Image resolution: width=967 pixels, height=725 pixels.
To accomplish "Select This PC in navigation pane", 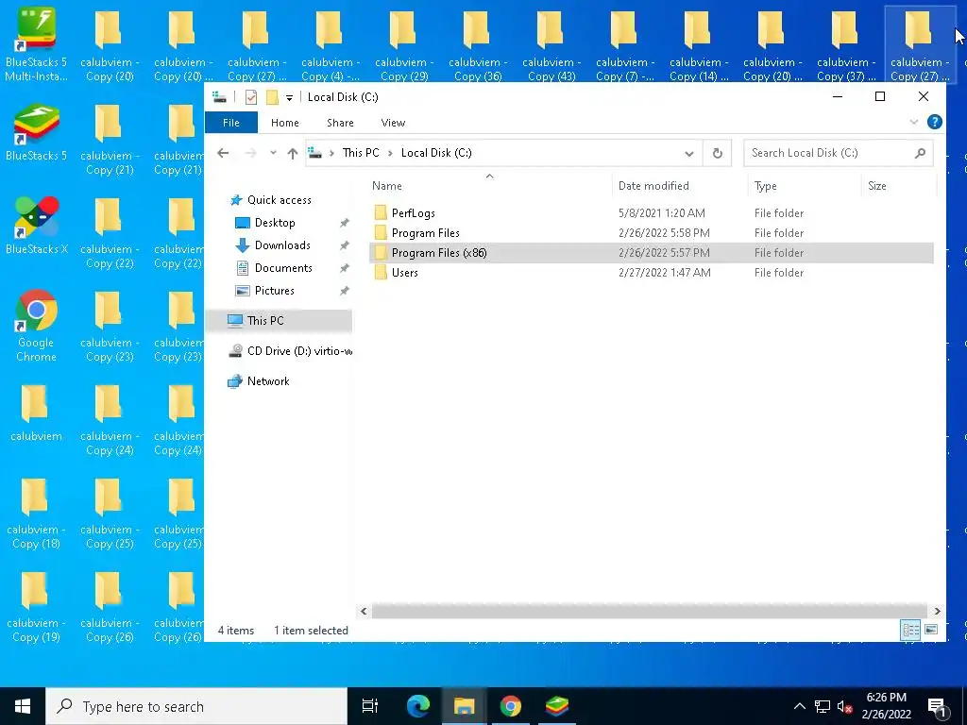I will coord(280,321).
